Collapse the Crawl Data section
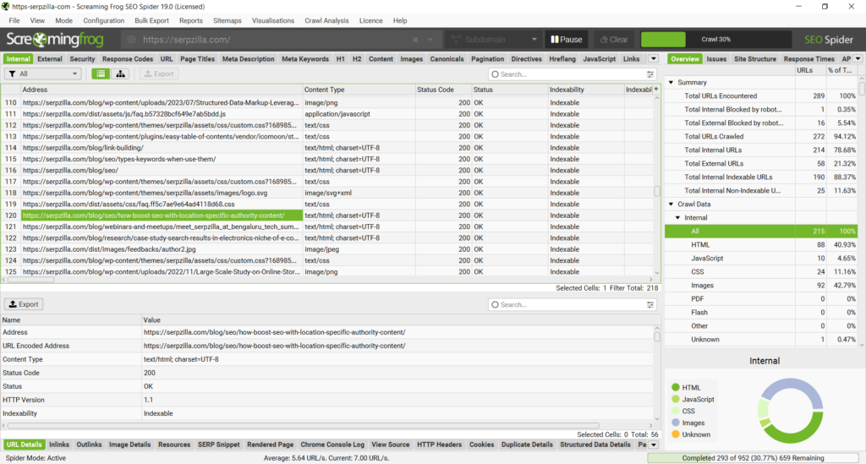Viewport: 866px width, 464px height. point(671,205)
